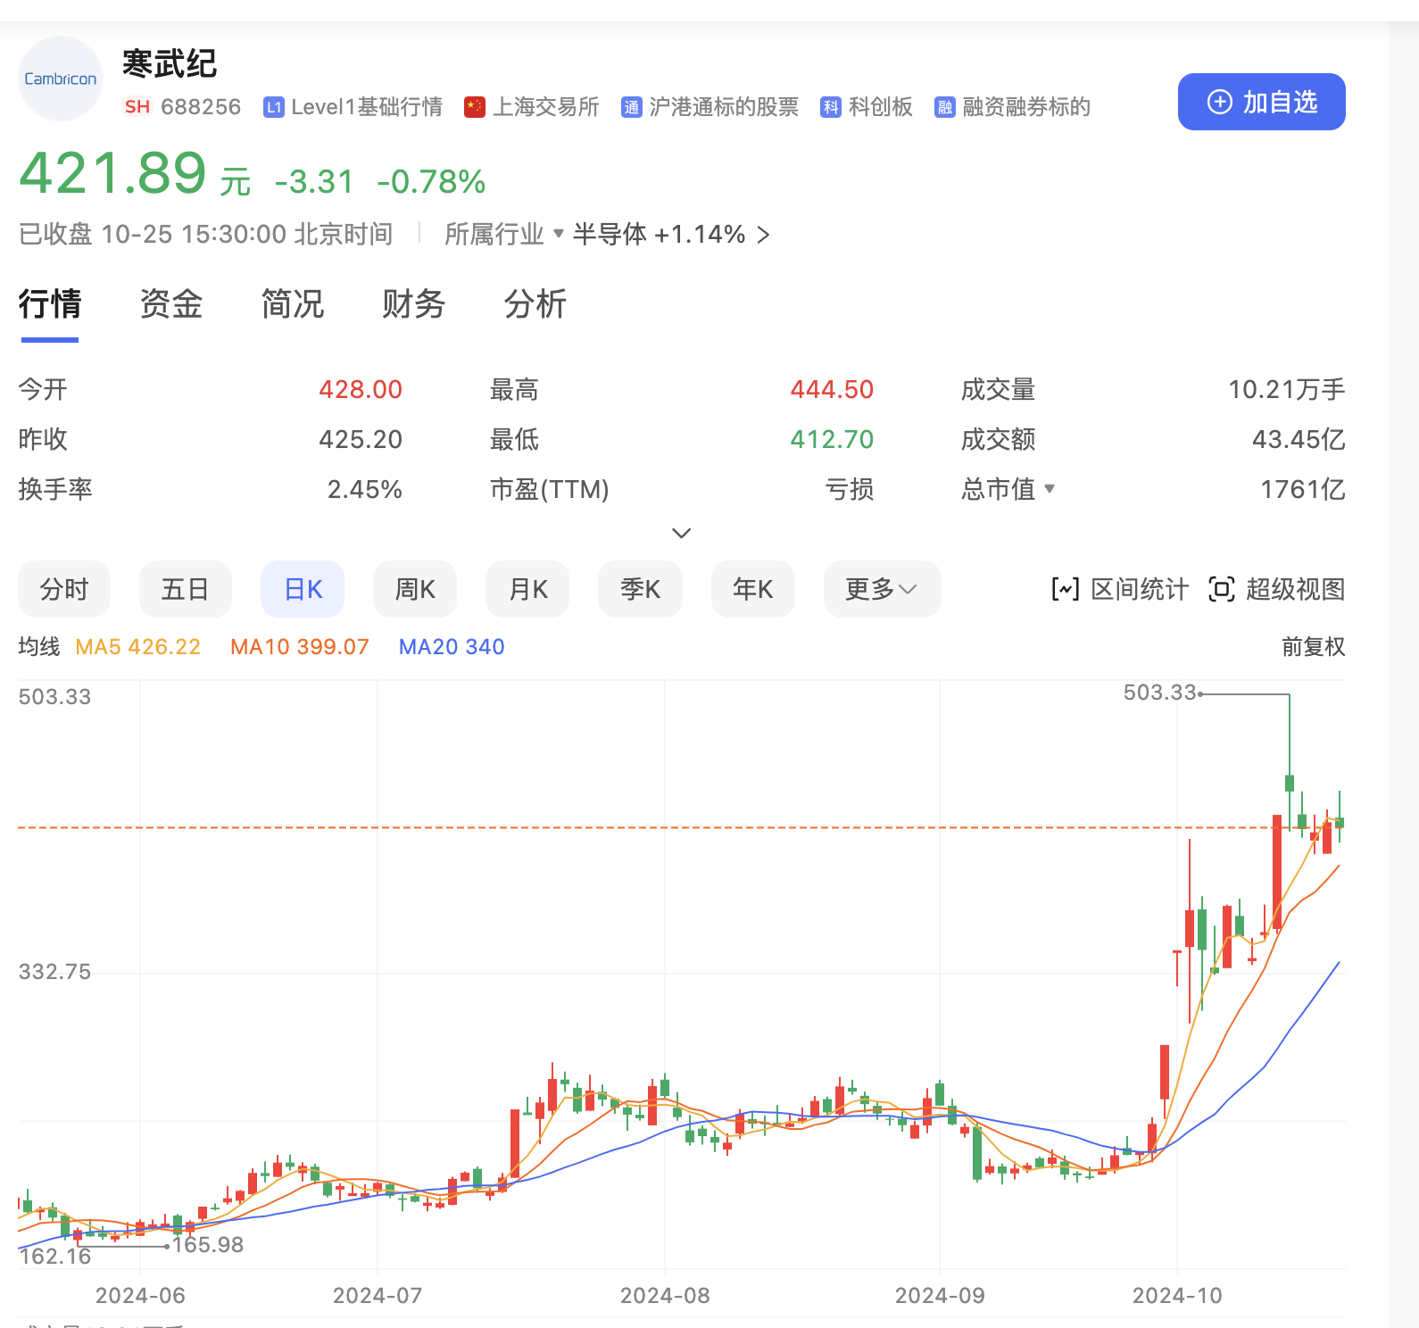Select the 五日 chart period
1419x1328 pixels.
coord(186,589)
